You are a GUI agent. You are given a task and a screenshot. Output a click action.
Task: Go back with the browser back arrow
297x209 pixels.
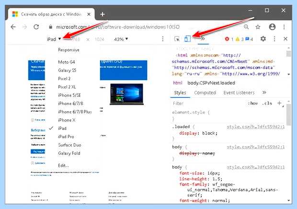click(13, 27)
